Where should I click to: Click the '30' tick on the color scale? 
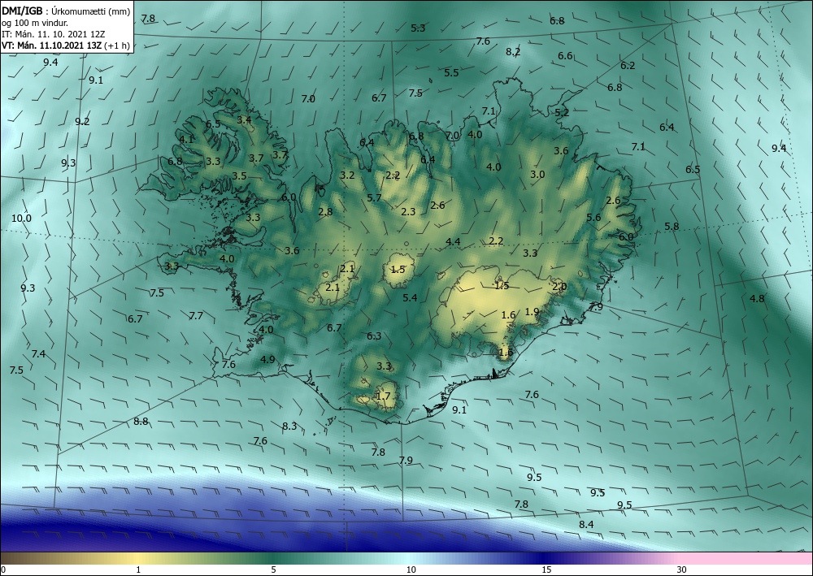pyautogui.click(x=682, y=570)
